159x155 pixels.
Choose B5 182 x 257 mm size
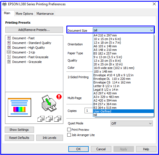(x=123, y=53)
